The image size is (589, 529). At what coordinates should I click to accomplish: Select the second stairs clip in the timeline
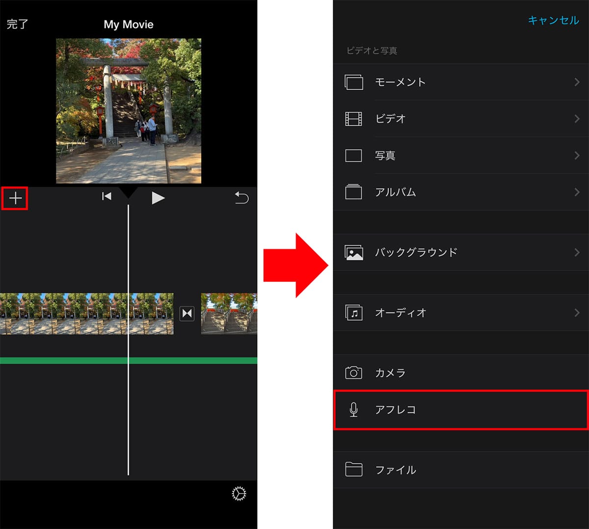(x=229, y=314)
